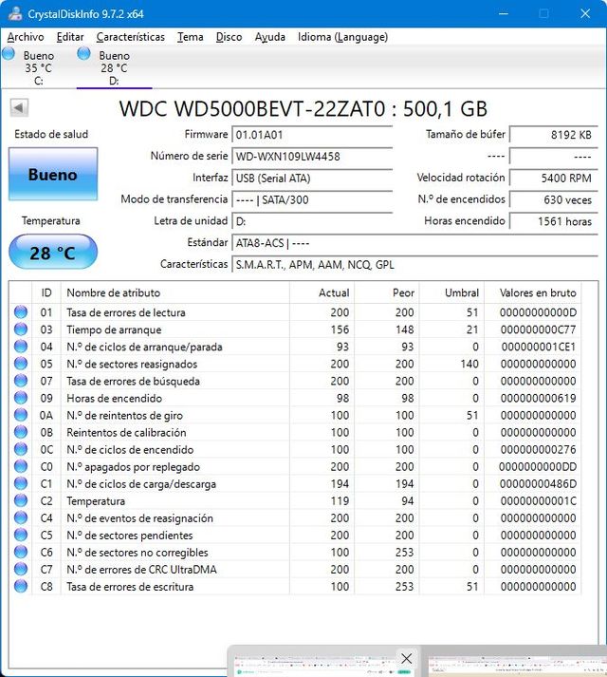Click raw value 00000000486D of load cycles
Image resolution: width=607 pixels, height=677 pixels.
[x=538, y=483]
